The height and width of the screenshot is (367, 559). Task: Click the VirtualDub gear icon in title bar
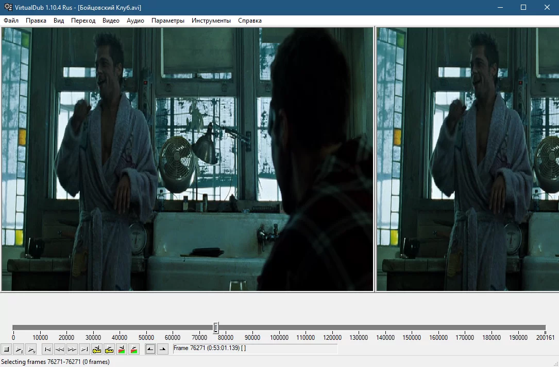pyautogui.click(x=8, y=7)
